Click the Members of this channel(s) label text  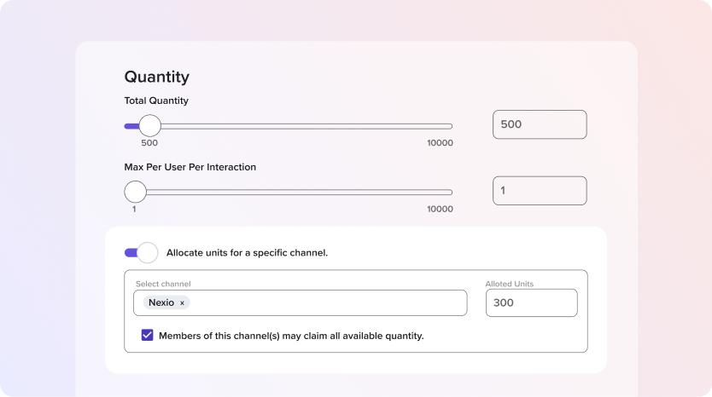click(291, 336)
